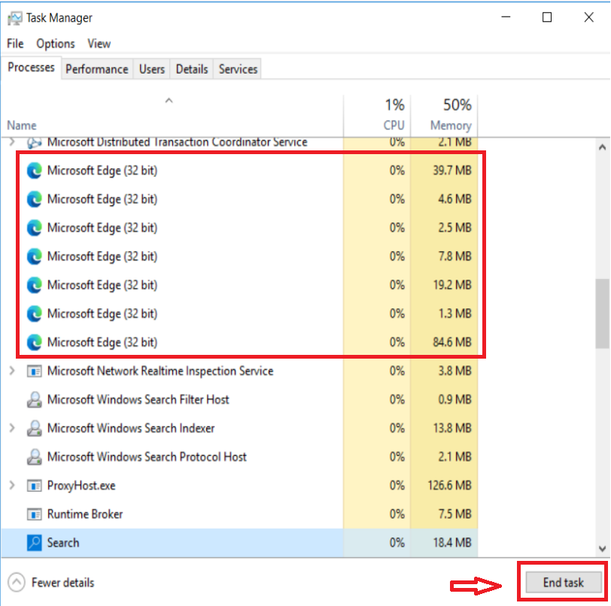Screen dimensions: 611x606
Task: Select Microsoft Network Realtime Inspection Service name
Action: (160, 371)
